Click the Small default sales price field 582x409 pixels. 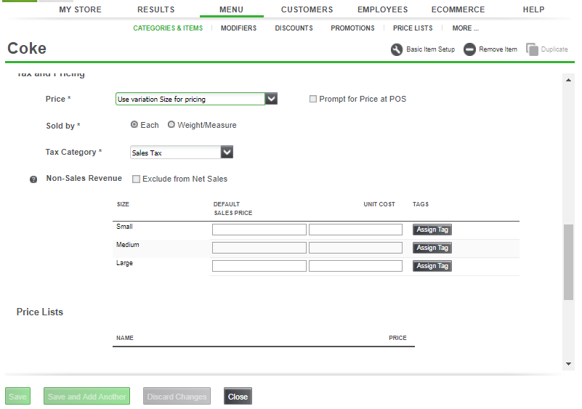[x=259, y=230]
